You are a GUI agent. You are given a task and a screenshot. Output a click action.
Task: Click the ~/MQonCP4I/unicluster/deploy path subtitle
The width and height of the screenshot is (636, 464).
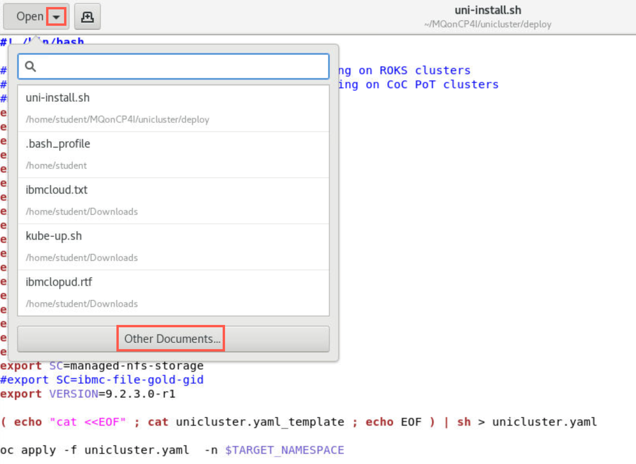[488, 24]
